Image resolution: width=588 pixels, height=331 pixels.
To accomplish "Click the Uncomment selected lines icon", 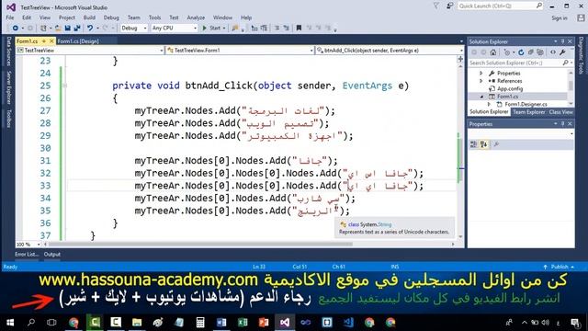I will click(287, 29).
